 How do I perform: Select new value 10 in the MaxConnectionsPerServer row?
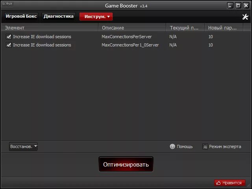[211, 37]
